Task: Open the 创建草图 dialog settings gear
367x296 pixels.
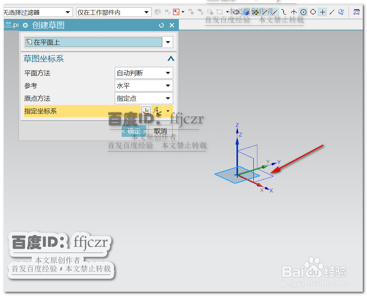Action: pyautogui.click(x=25, y=25)
